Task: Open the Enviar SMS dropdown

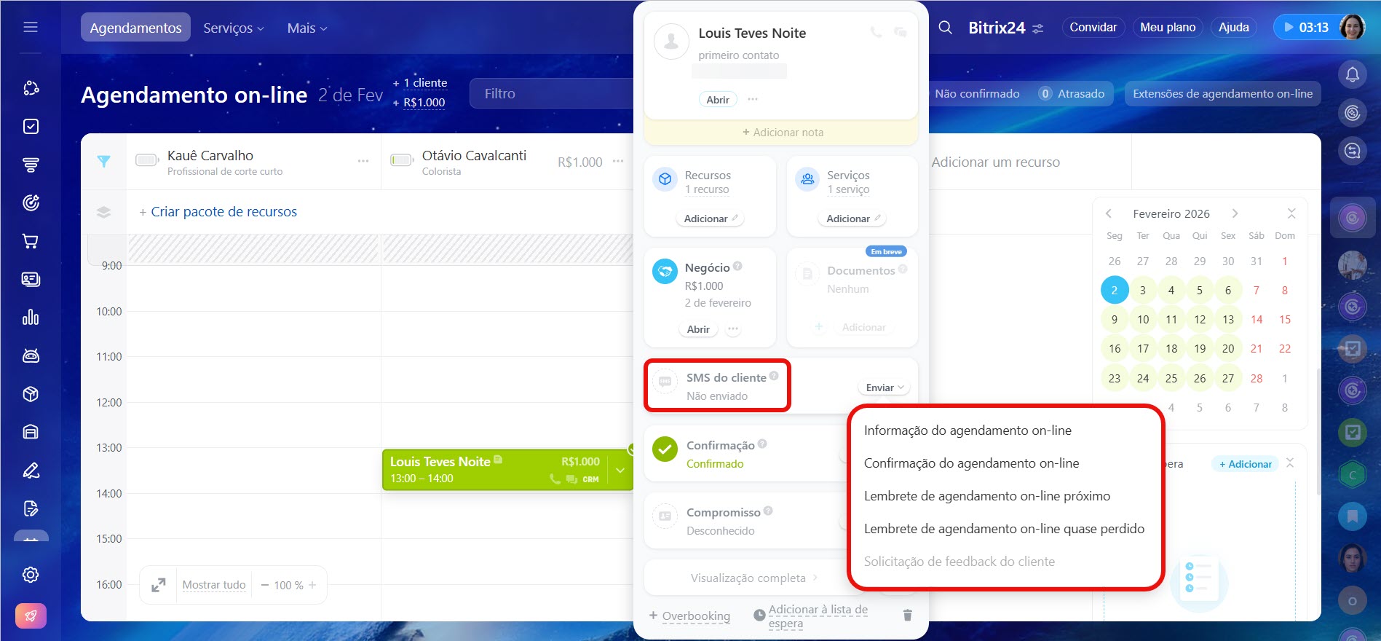Action: point(884,388)
